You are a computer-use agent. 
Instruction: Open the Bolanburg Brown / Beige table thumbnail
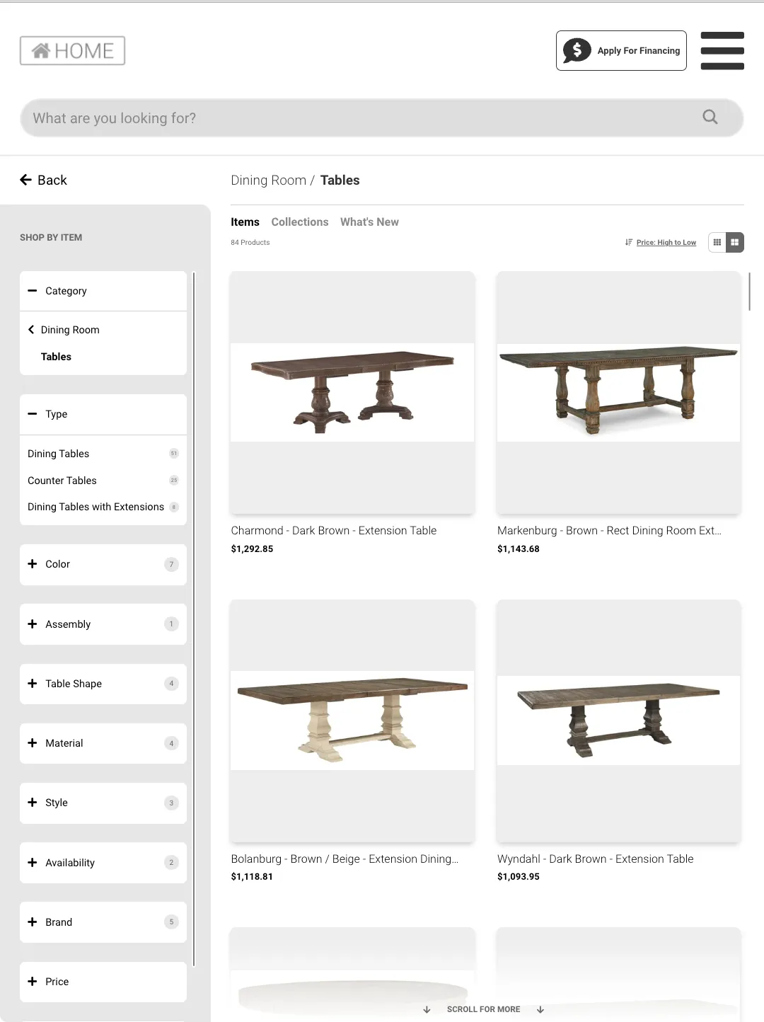(352, 720)
